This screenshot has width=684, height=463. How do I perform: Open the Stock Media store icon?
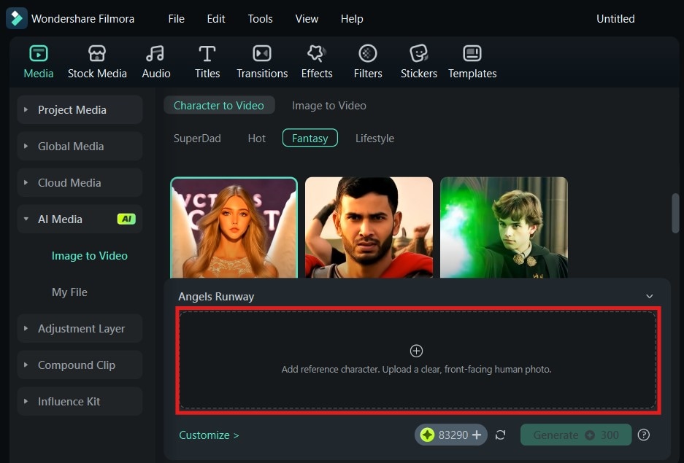[97, 53]
